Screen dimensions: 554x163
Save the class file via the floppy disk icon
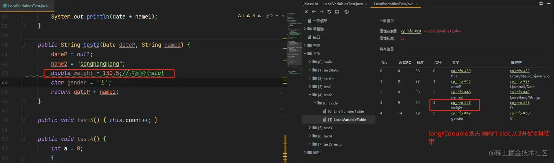point(337,12)
